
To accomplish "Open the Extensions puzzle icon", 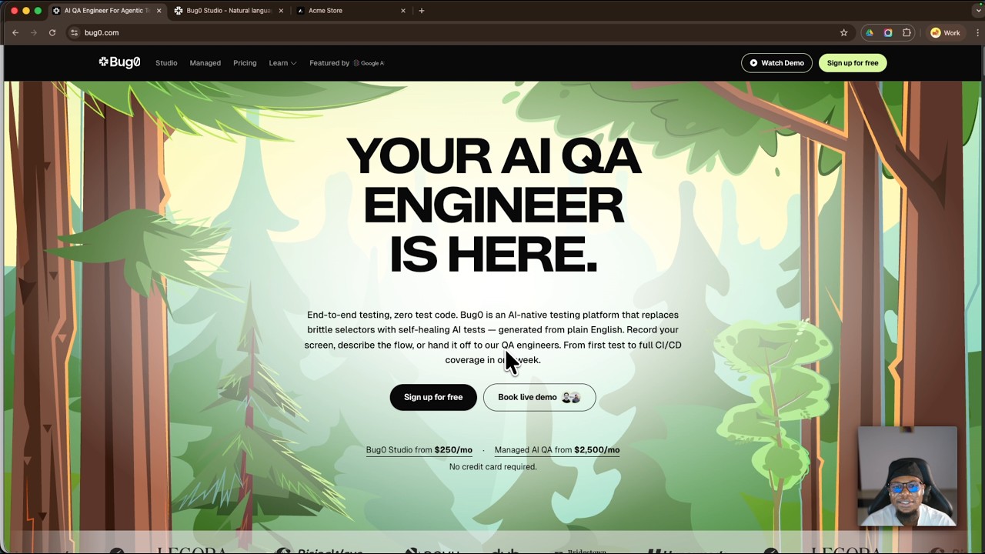I will [x=907, y=32].
